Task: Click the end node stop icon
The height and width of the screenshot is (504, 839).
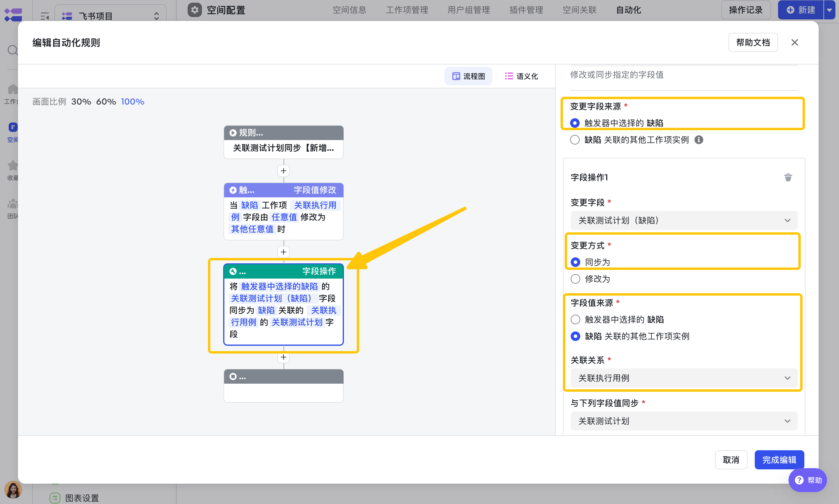Action: 233,377
